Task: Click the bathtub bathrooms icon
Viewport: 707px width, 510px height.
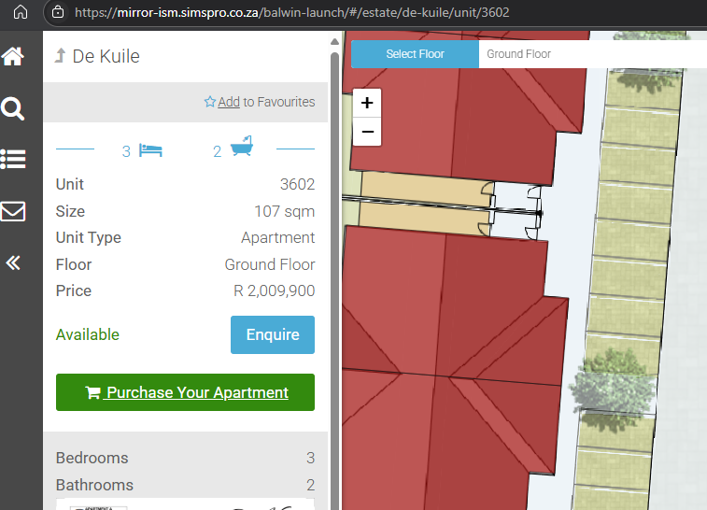Action: [x=241, y=148]
